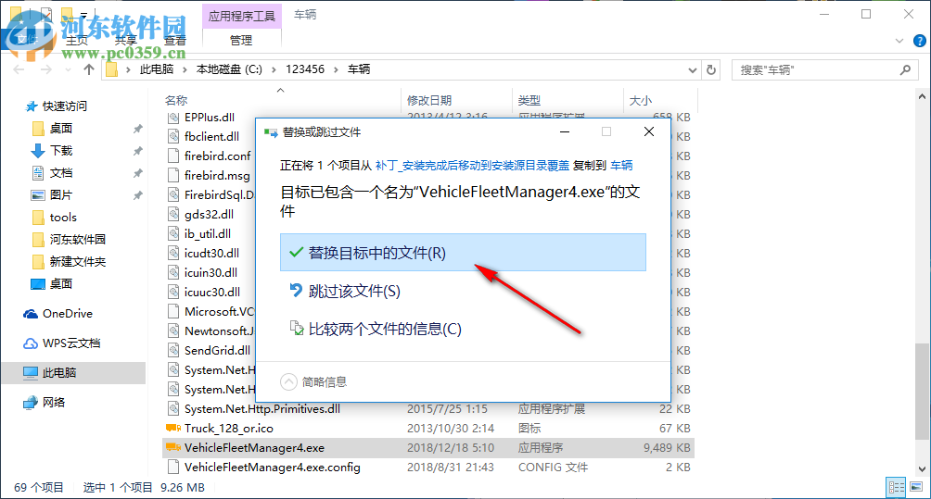Open tools folder in sidebar

click(63, 217)
